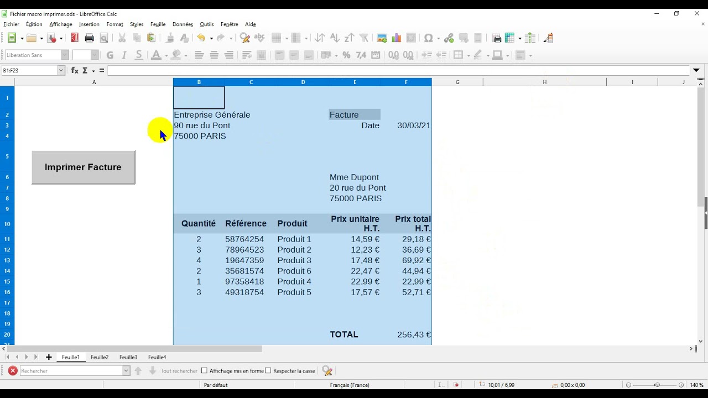Click the Cut scissors icon

tap(122, 38)
